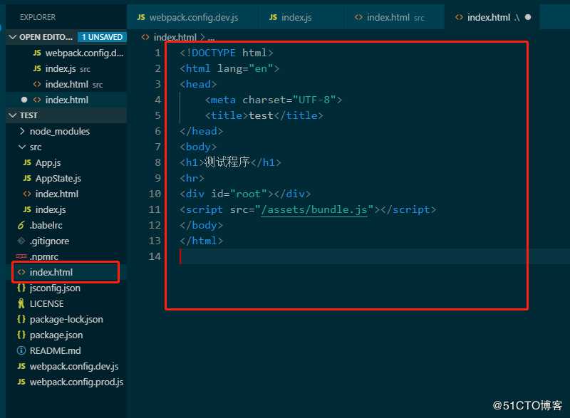Click the HTML icon on index.html src tab
The image size is (570, 418).
click(358, 17)
